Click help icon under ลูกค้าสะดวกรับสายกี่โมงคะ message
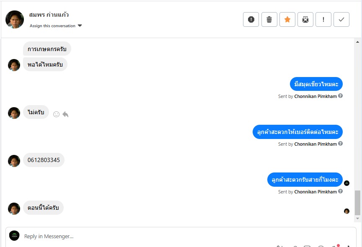Viewport: 362px width, 247px height. [340, 191]
